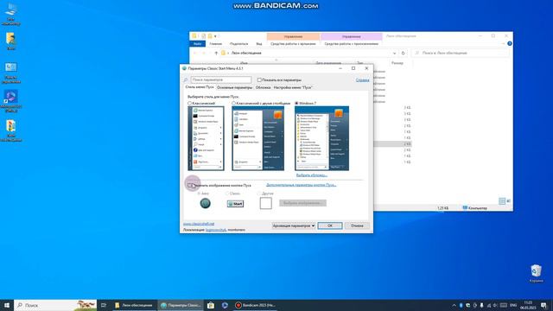Click the Explorer 'Размер' column header
The image size is (553, 311).
397,63
